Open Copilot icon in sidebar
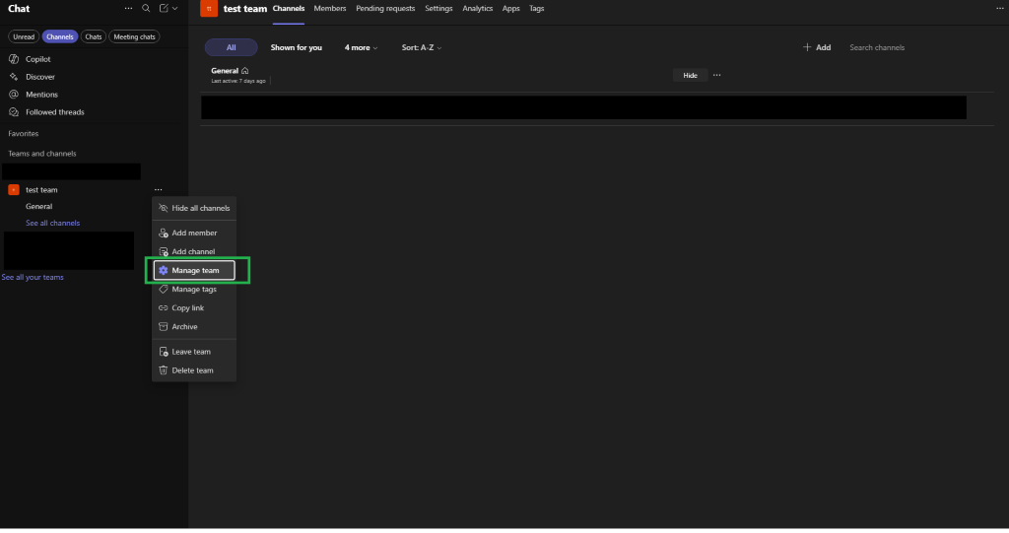Screen dimensions: 1009x533 click(x=14, y=59)
